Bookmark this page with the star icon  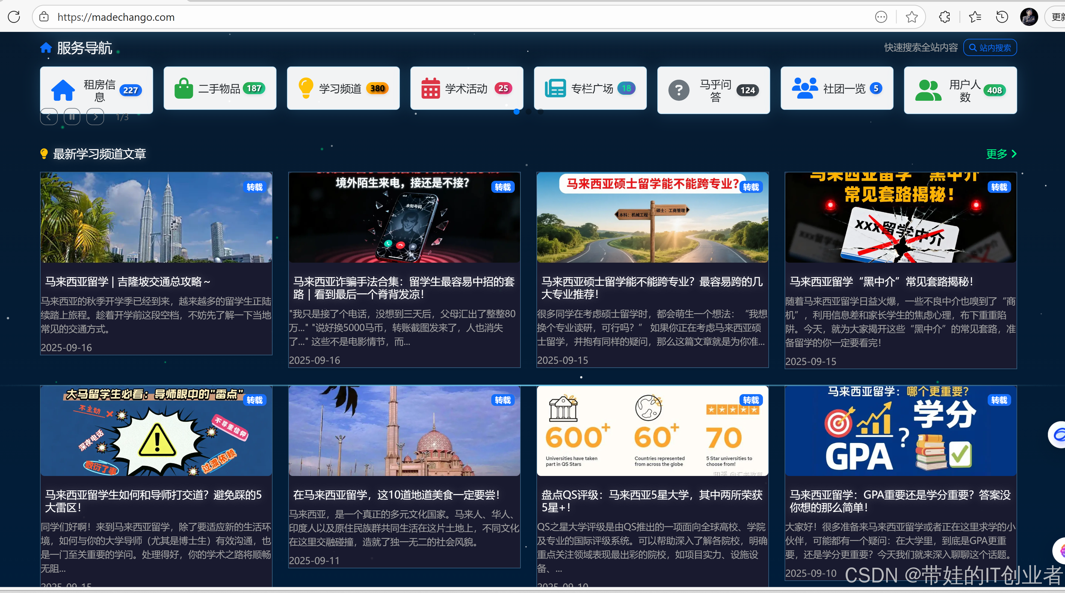pyautogui.click(x=911, y=17)
